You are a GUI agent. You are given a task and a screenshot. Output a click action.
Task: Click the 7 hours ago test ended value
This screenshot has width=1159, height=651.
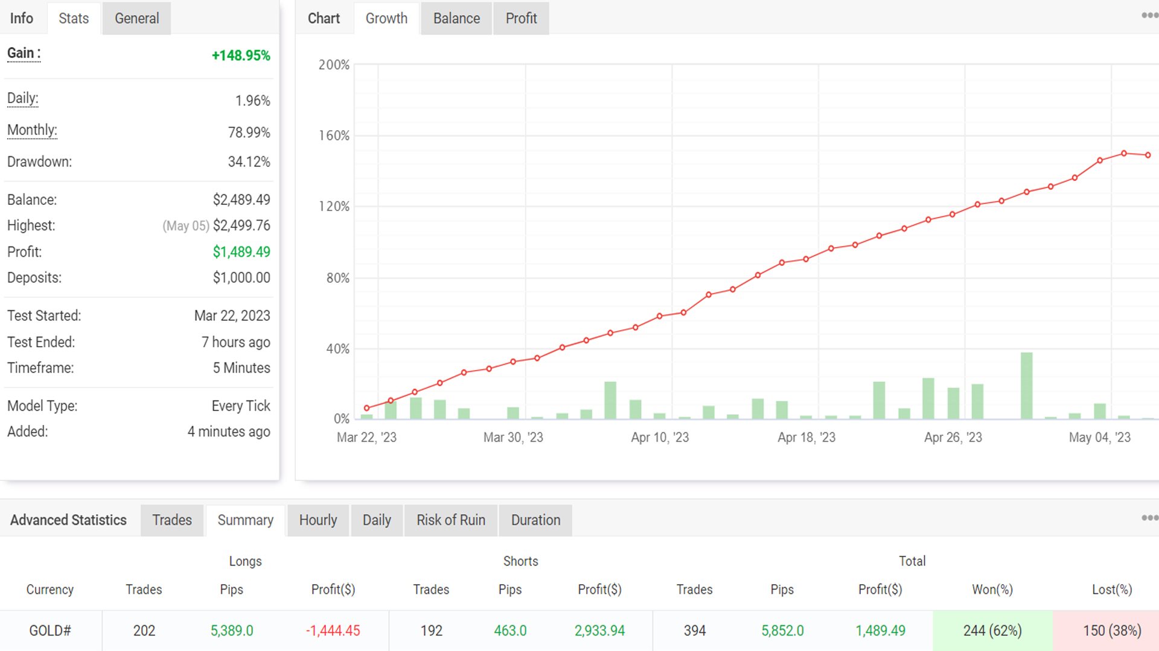[235, 342]
